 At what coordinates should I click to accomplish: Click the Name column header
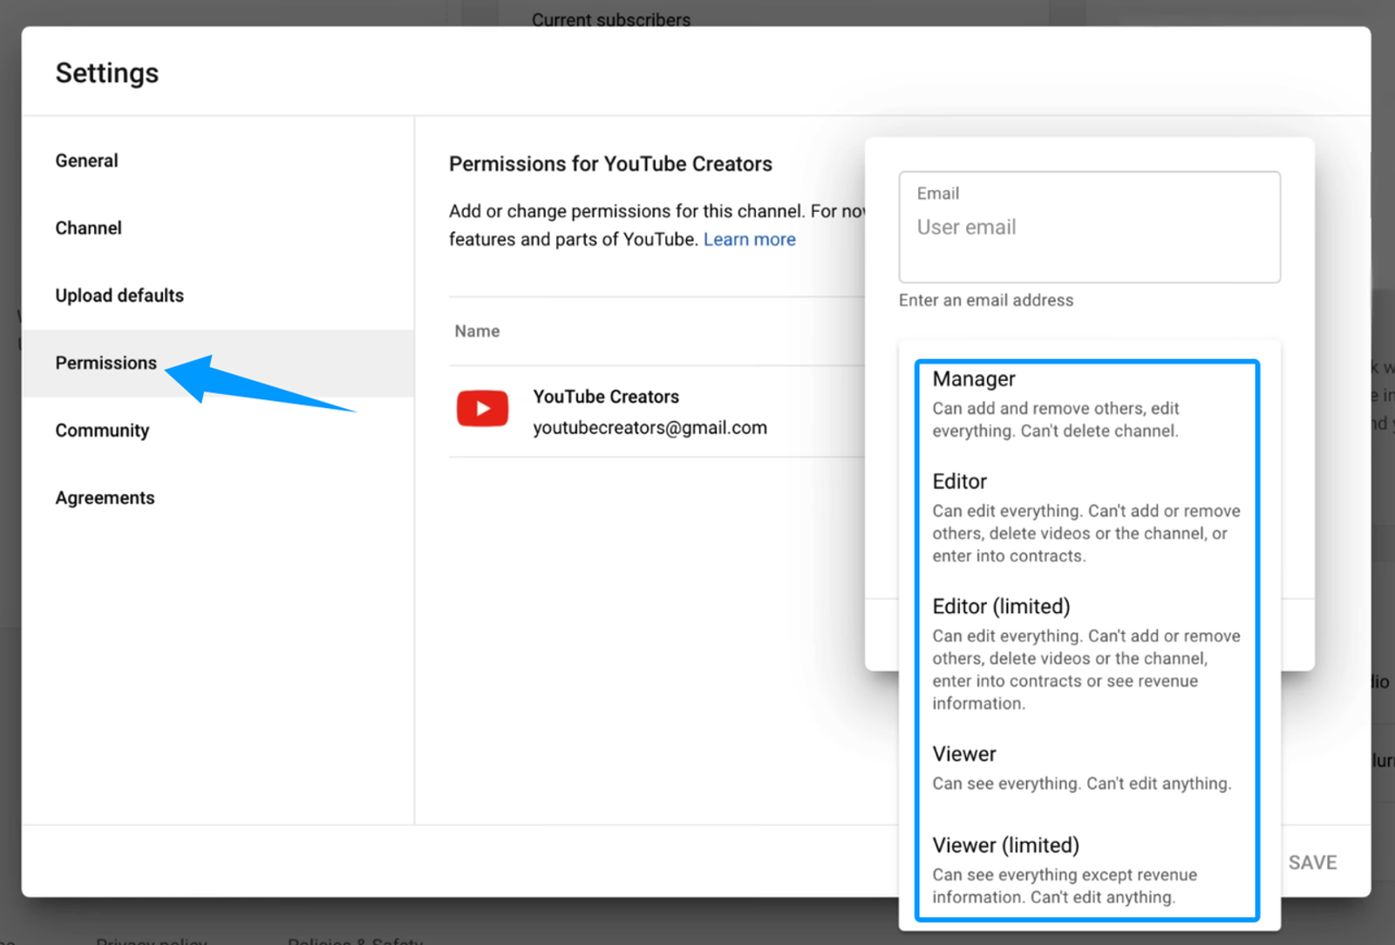(477, 331)
